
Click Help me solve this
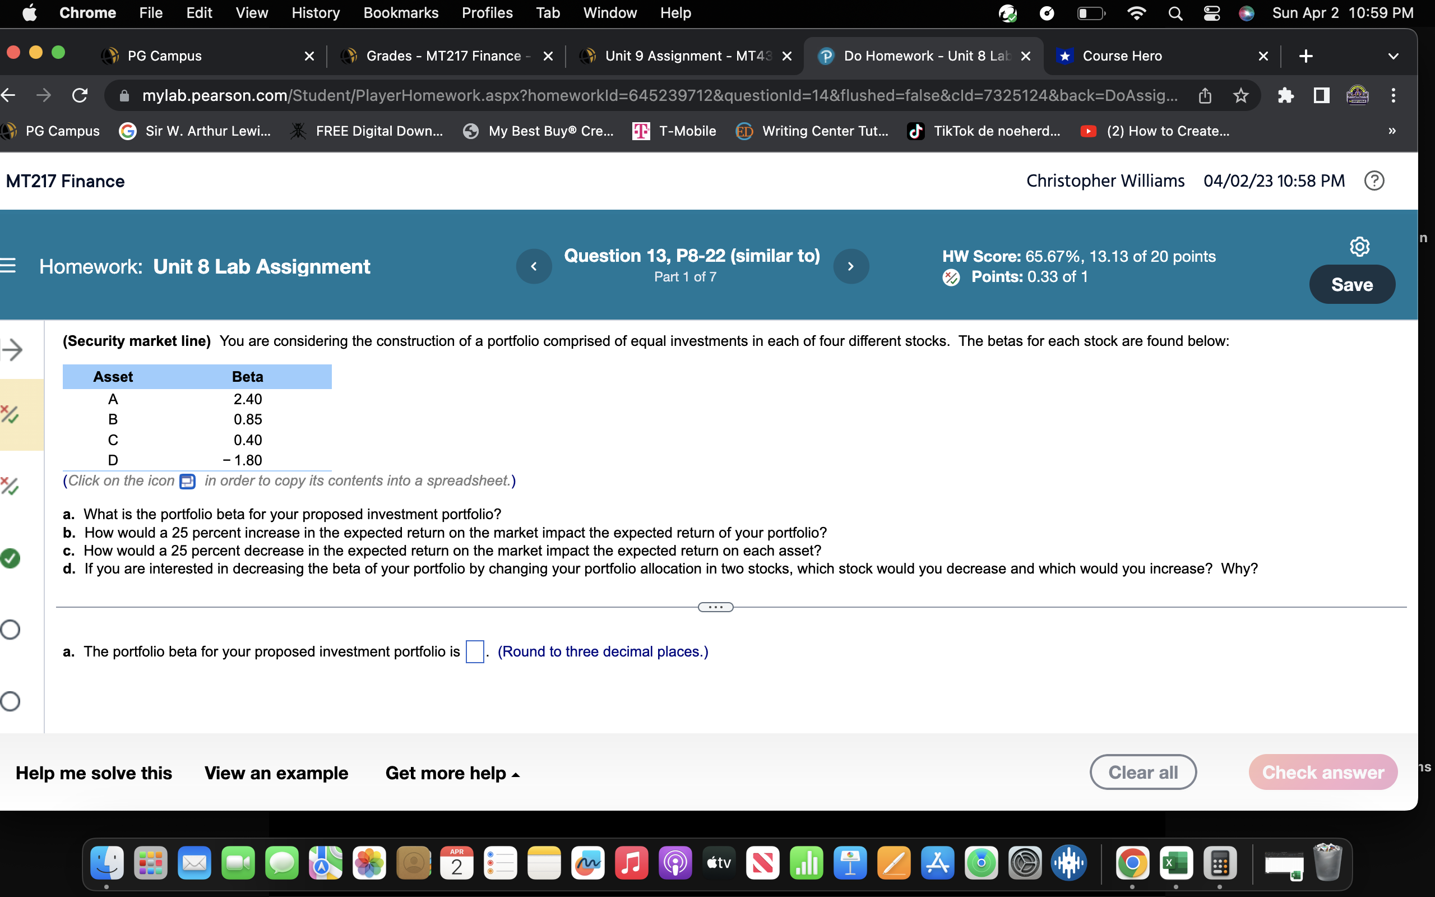94,773
